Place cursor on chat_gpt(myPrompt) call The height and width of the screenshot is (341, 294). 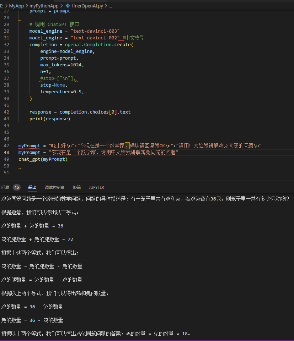point(43,159)
